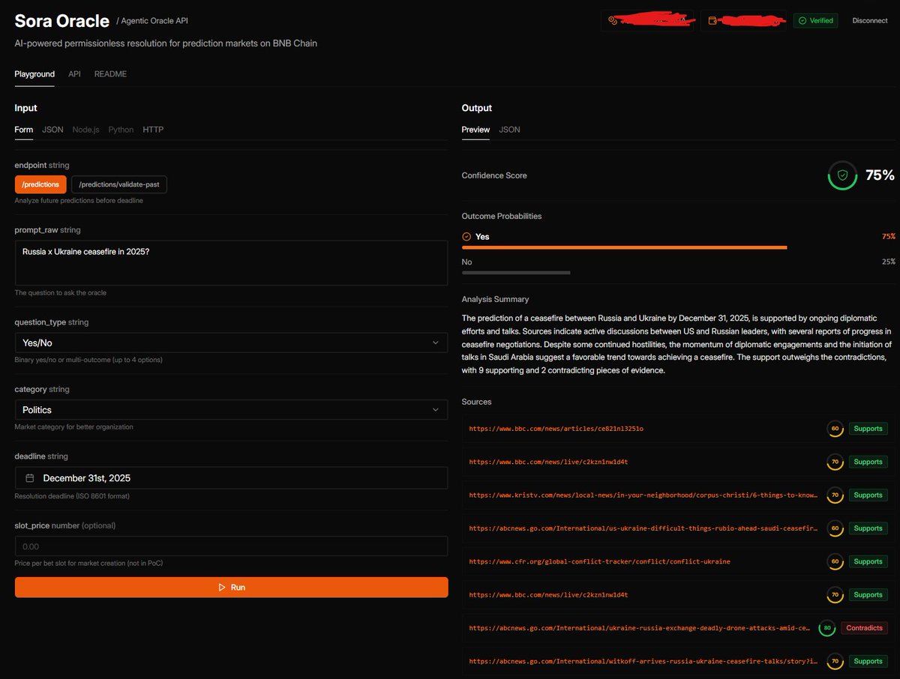
Task: Click the 60 score ring for rubio-ahead-saudi source
Action: [x=835, y=528]
